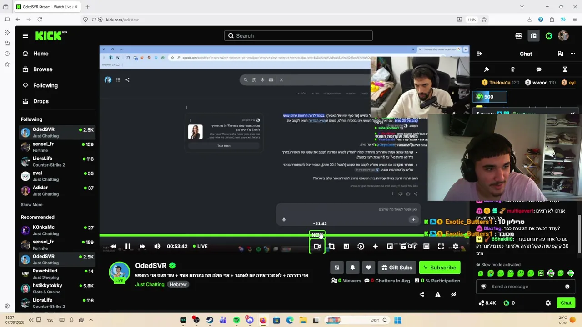
Task: Open the emoji picker in chat input
Action: pyautogui.click(x=567, y=287)
